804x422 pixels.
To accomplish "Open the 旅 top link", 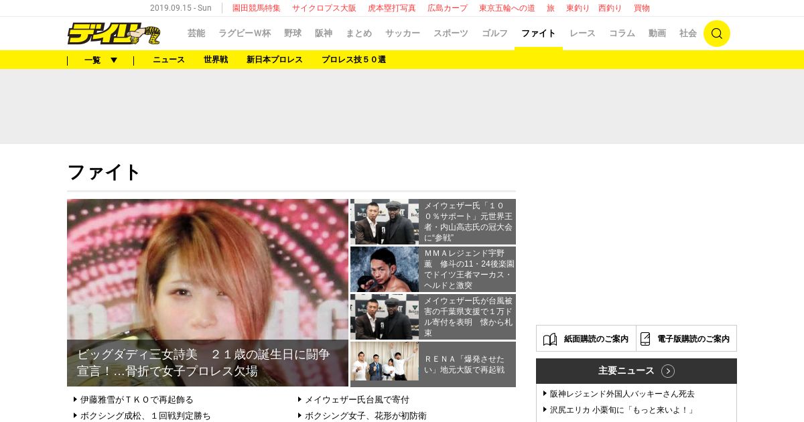I will pos(551,8).
